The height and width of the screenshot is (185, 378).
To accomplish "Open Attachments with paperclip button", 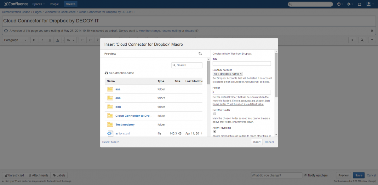I will point(38,175).
